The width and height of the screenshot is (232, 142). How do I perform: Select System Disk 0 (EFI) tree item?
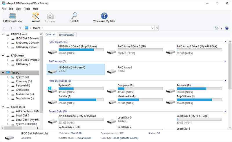coord(26,124)
